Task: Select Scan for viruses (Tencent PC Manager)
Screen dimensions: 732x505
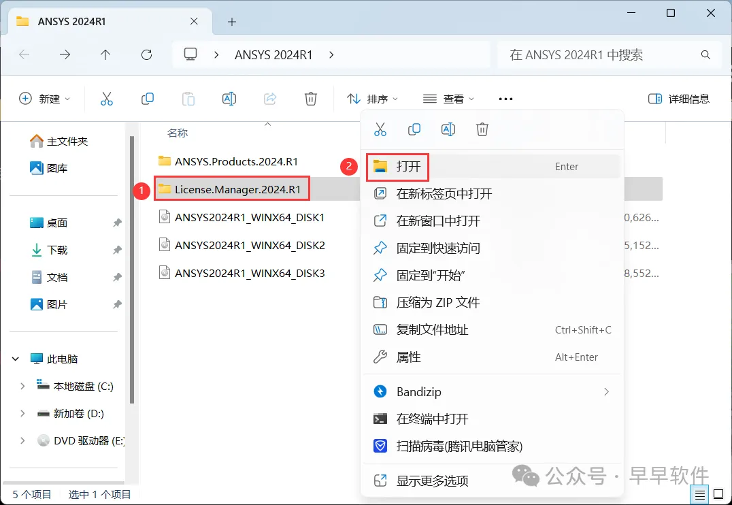Action: (x=493, y=446)
